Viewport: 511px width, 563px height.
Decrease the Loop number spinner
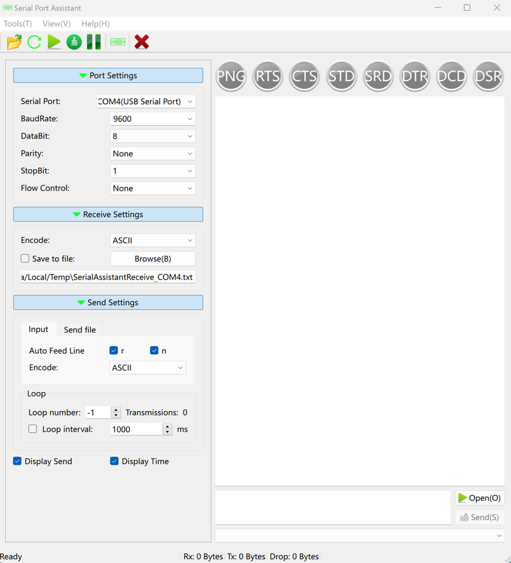tap(116, 415)
